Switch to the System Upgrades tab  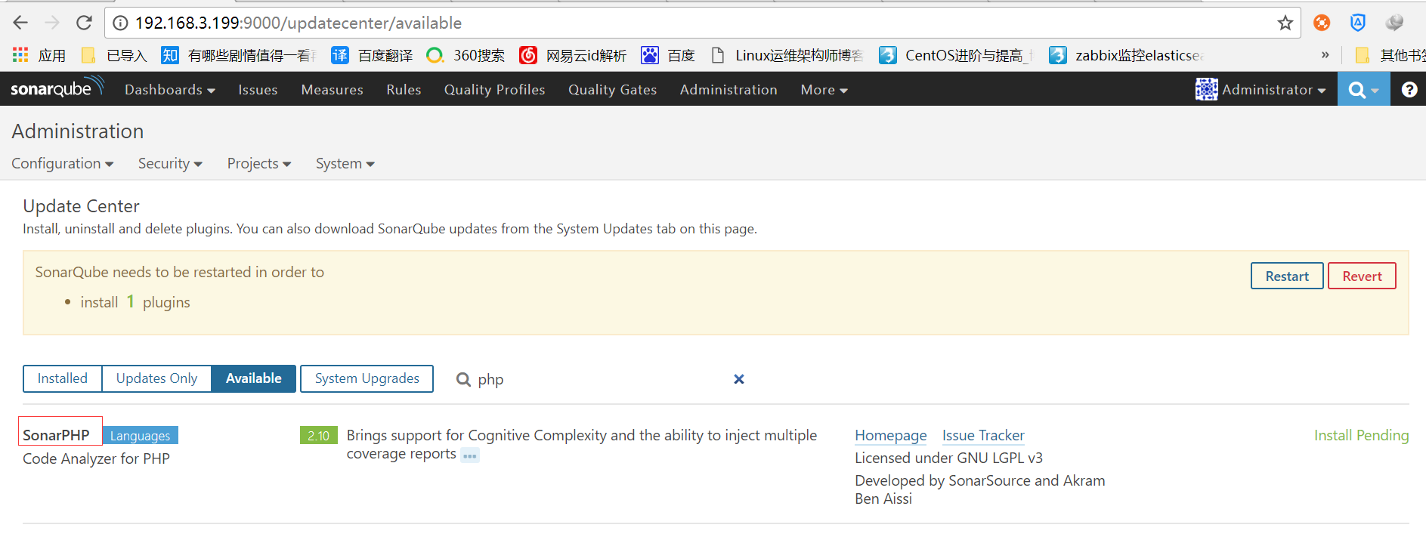click(x=367, y=378)
